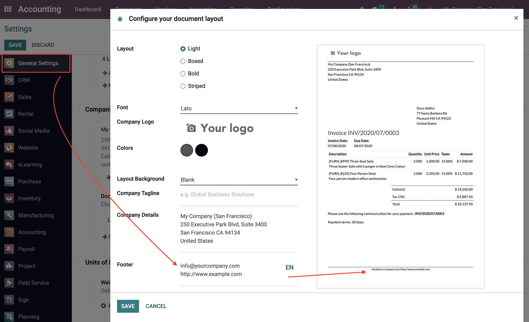Viewport: 529px width, 322px height.
Task: Click the Social Media thumbs-up icon
Action: click(x=9, y=131)
